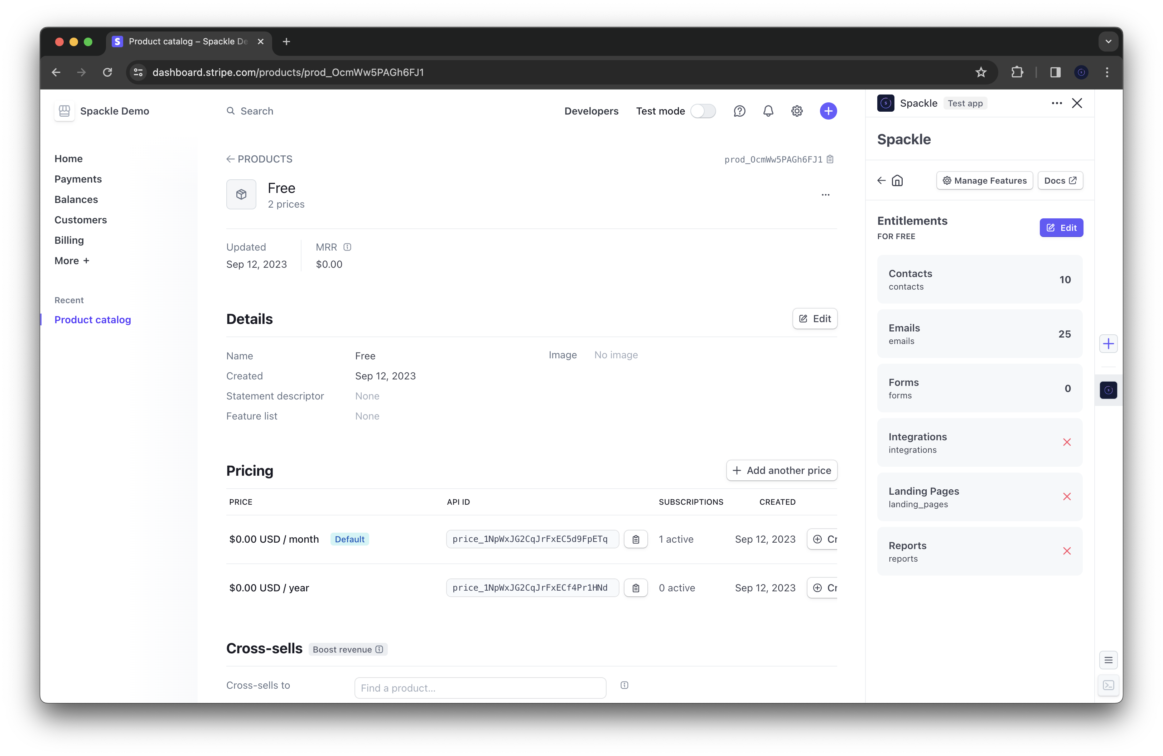Open the Spackle panel options menu
The width and height of the screenshot is (1163, 756).
point(1056,103)
